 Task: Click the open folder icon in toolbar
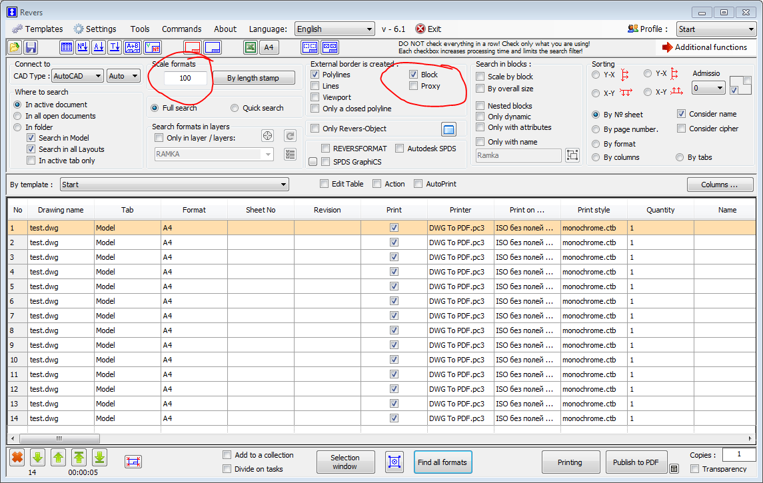pos(14,47)
